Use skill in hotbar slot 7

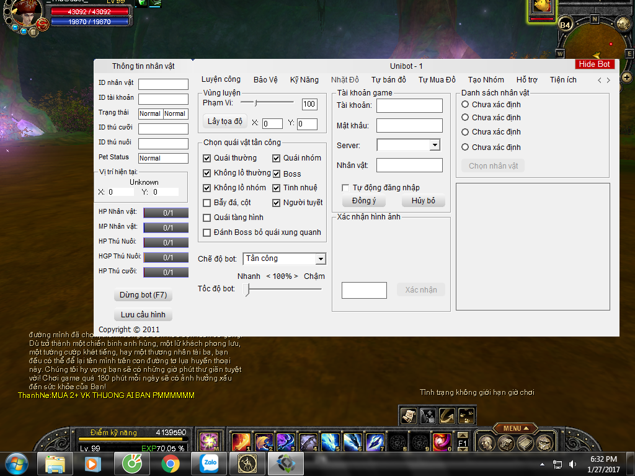click(375, 441)
